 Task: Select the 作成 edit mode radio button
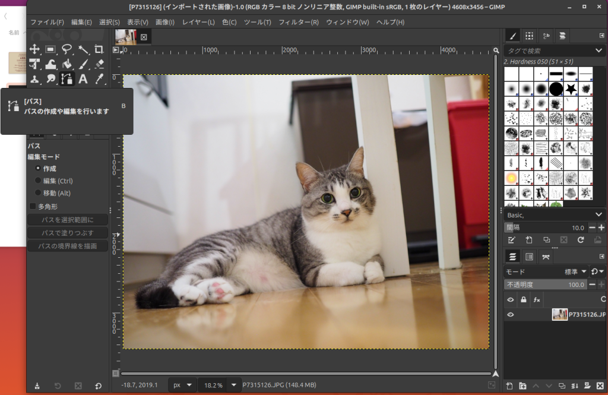39,169
